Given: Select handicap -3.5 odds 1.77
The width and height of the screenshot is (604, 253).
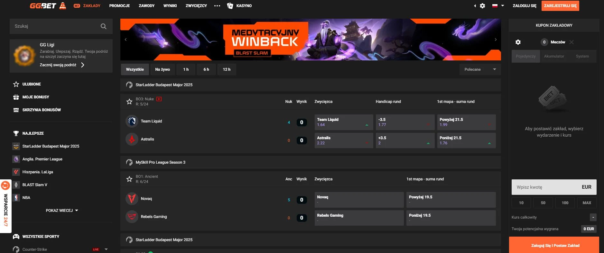Looking at the screenshot, I should pos(405,122).
